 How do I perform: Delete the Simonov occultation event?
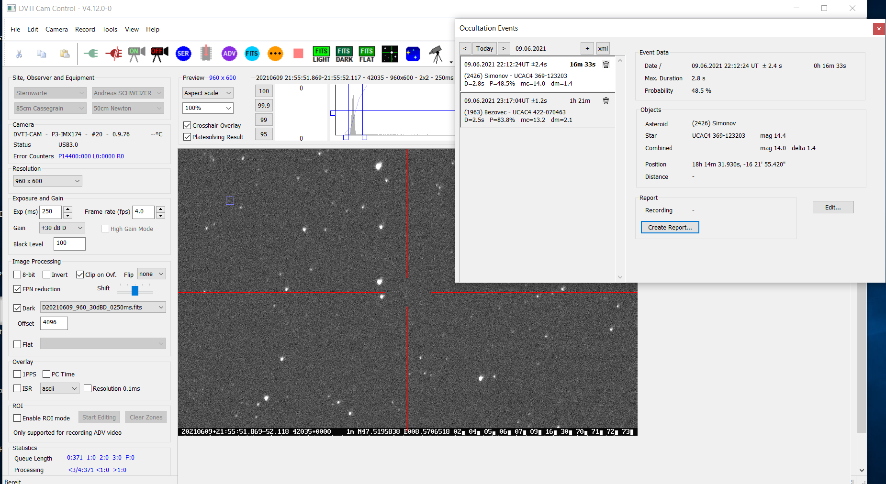point(606,65)
